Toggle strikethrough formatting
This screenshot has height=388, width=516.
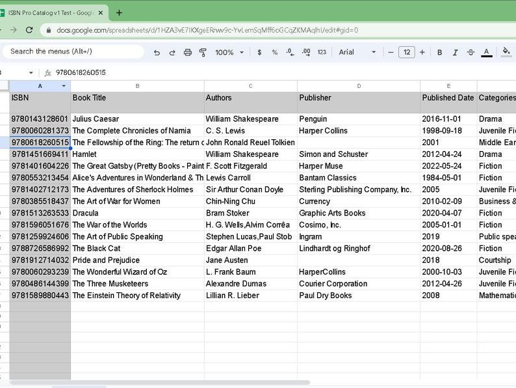pyautogui.click(x=471, y=53)
